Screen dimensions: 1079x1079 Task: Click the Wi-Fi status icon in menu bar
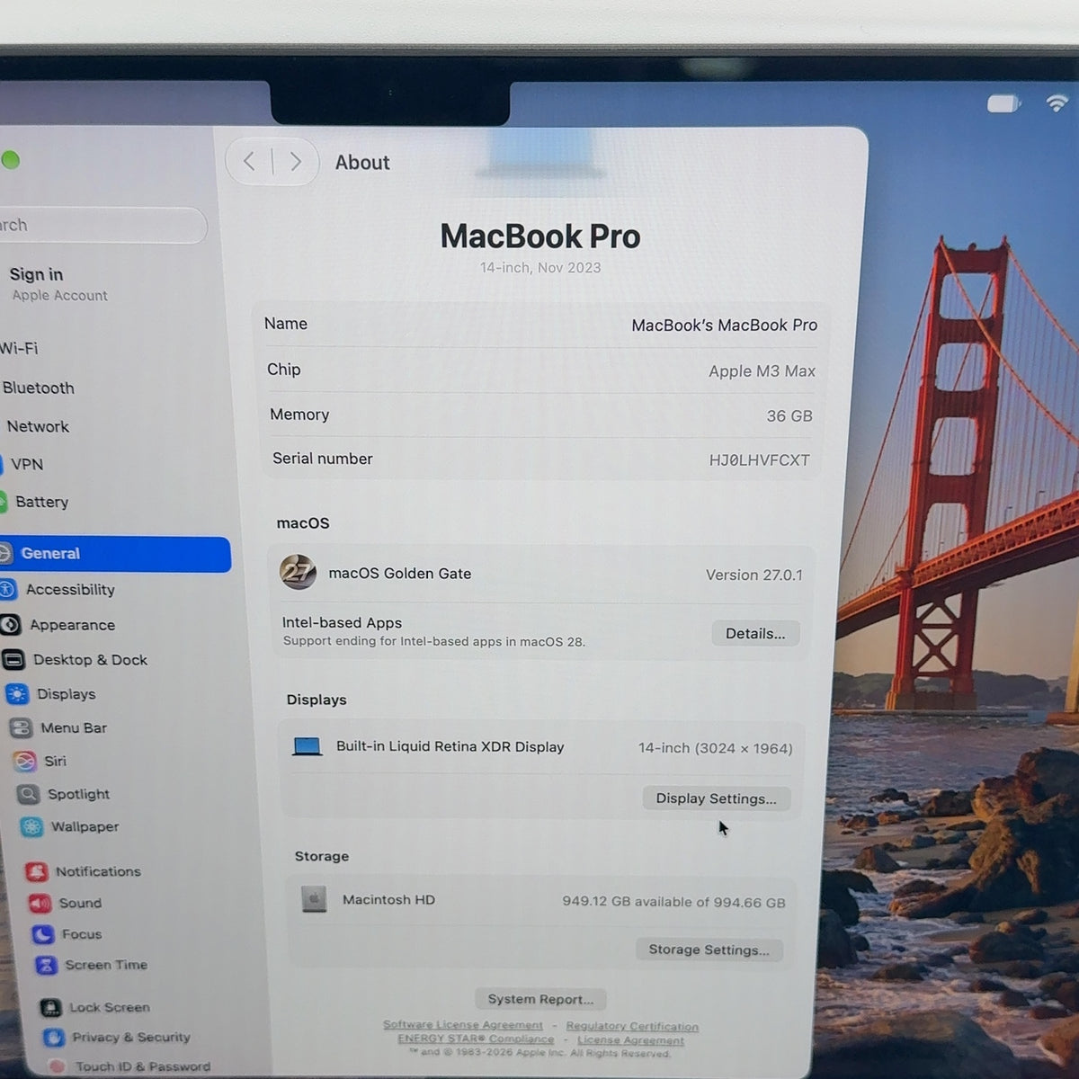pyautogui.click(x=1057, y=103)
